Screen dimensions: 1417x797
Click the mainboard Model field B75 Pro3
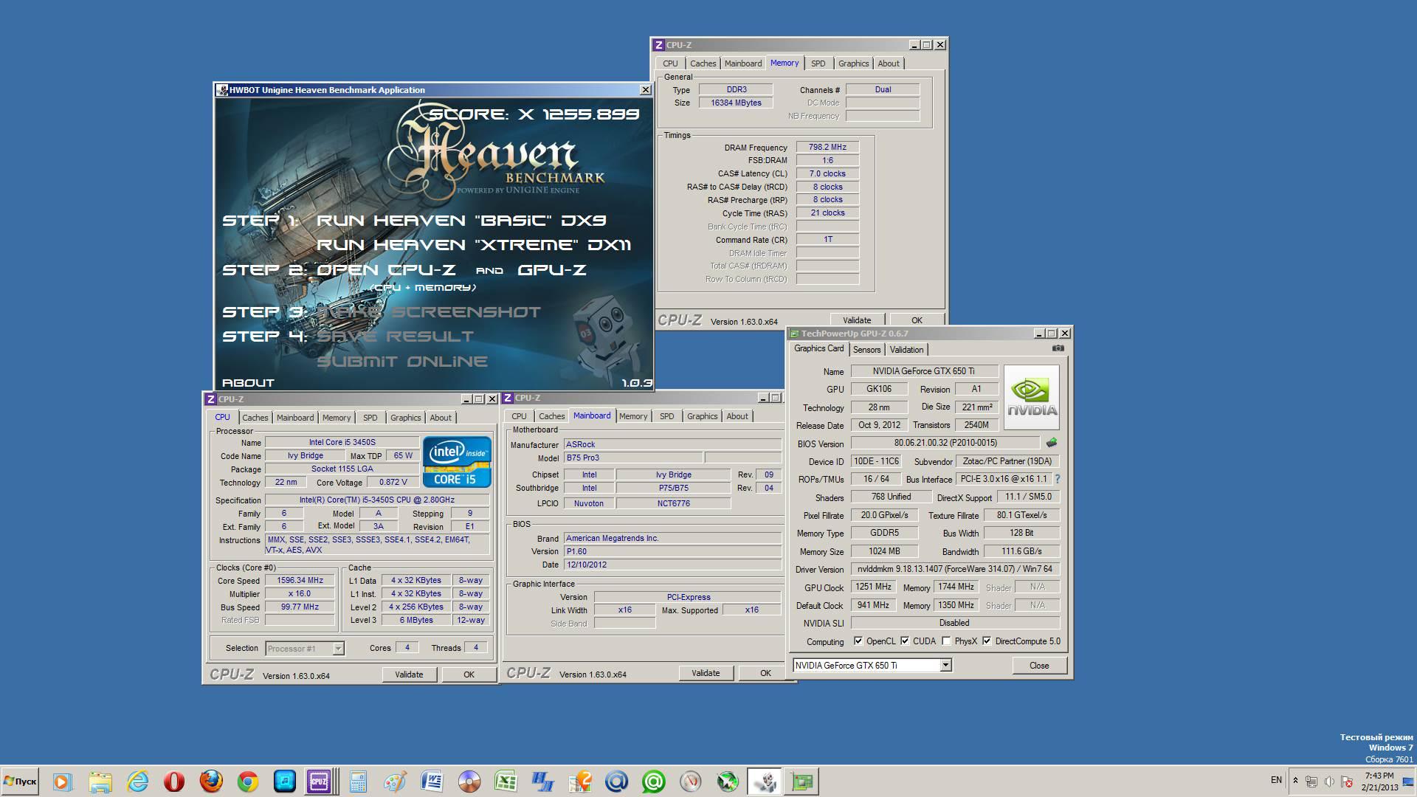[633, 458]
